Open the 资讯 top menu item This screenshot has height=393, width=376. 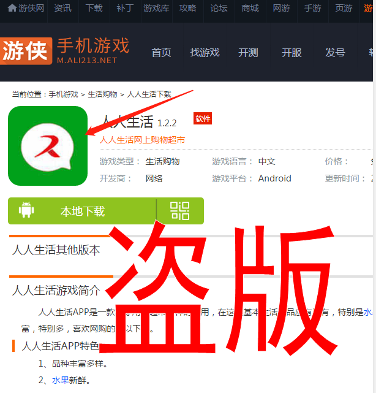coord(63,8)
